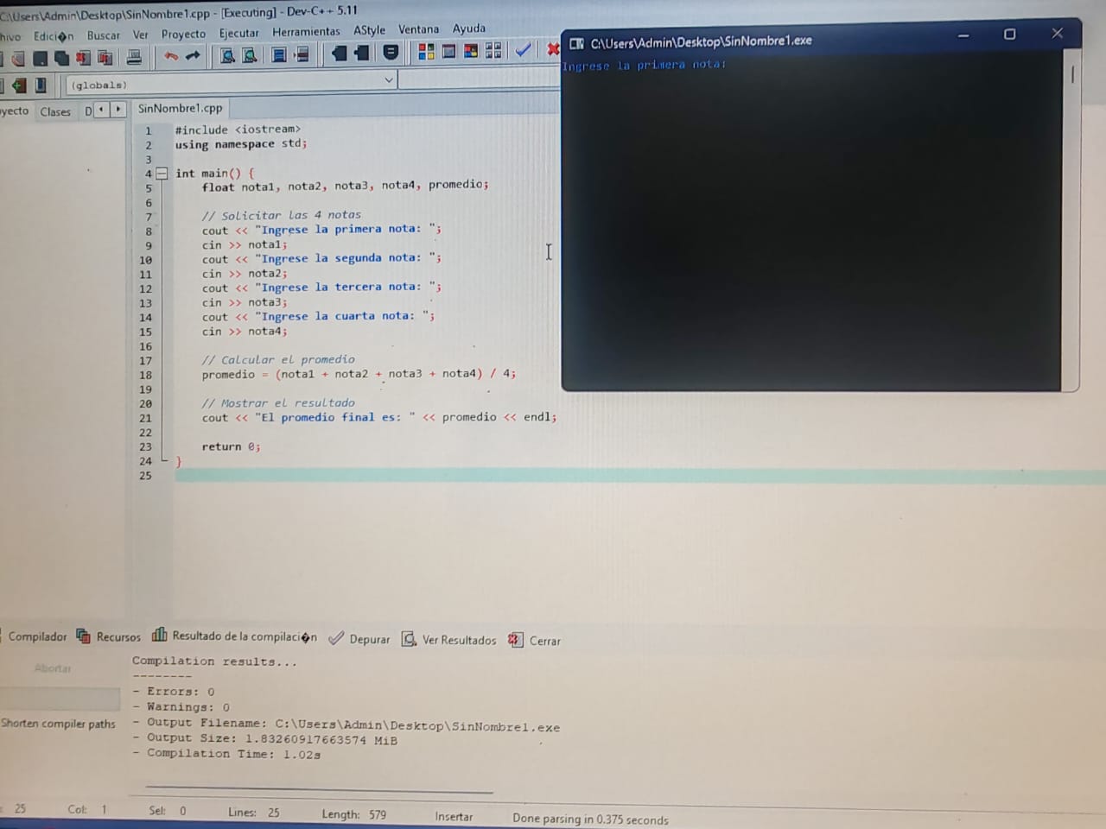Click the red X stop execution icon
The height and width of the screenshot is (829, 1106).
tap(553, 49)
